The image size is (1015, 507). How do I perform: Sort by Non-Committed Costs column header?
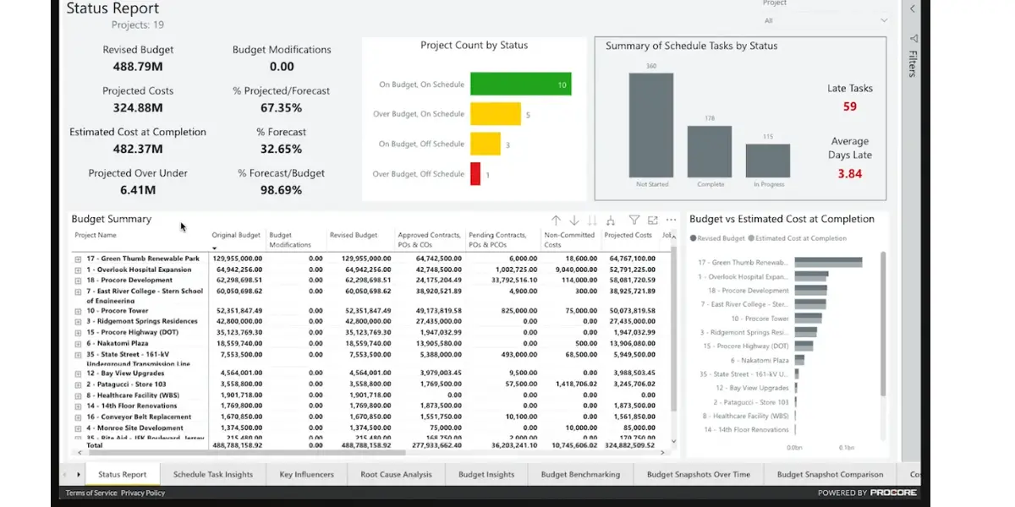pos(568,240)
